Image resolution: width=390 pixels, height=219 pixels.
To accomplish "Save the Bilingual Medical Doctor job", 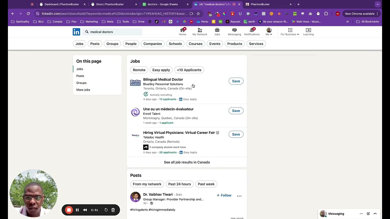I will pos(236,81).
